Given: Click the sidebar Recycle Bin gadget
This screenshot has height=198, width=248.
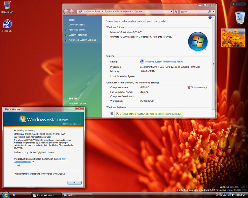Looking at the screenshot, I should (x=240, y=18).
